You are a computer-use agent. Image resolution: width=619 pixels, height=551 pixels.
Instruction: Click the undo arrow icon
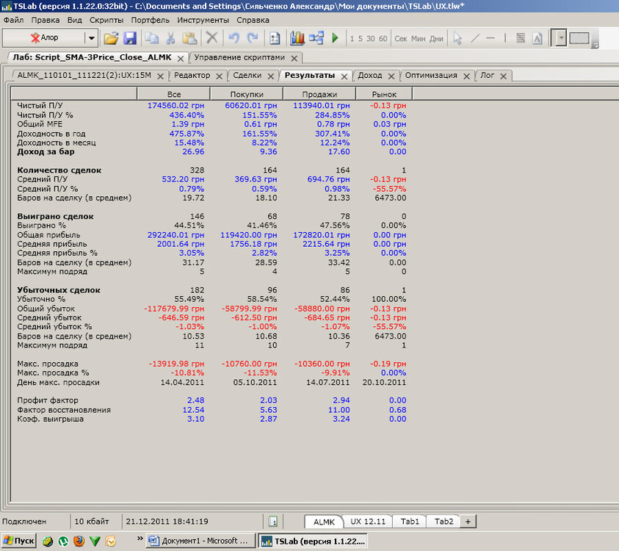(234, 38)
